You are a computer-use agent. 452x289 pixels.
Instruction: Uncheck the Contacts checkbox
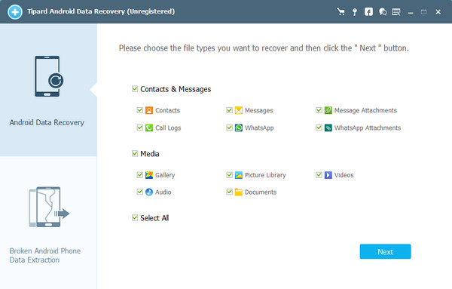(x=140, y=110)
